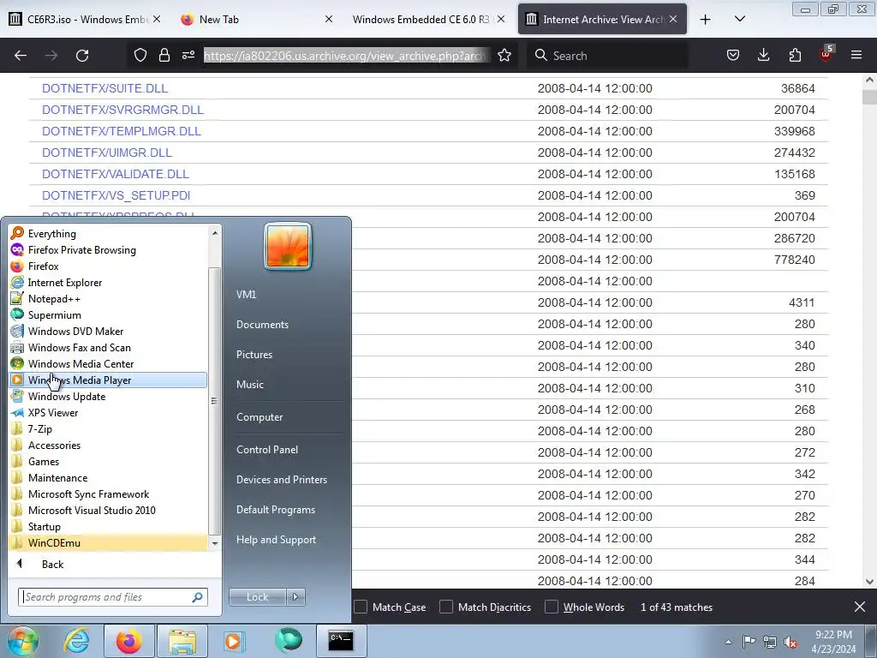Viewport: 877px width, 658px height.
Task: Switch to the Windows Embedded CE 6.0 R3 tab
Action: [x=428, y=20]
